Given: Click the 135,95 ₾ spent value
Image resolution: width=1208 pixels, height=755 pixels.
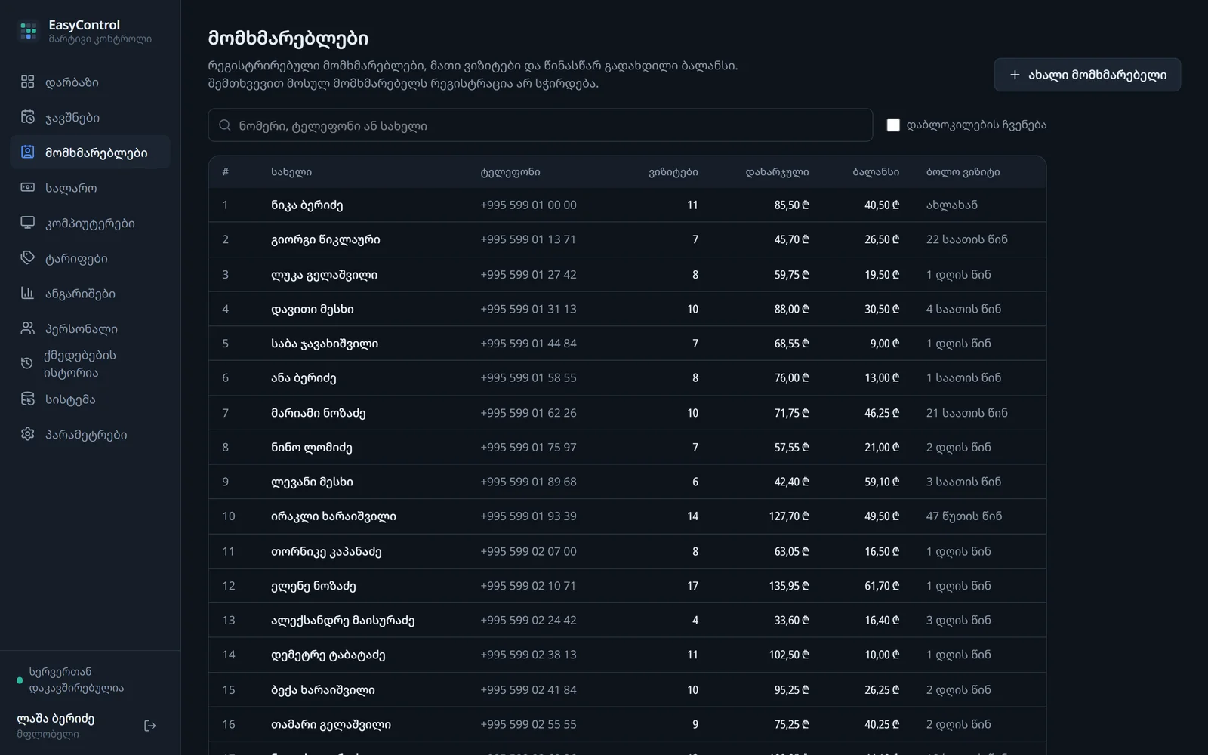Looking at the screenshot, I should point(789,586).
